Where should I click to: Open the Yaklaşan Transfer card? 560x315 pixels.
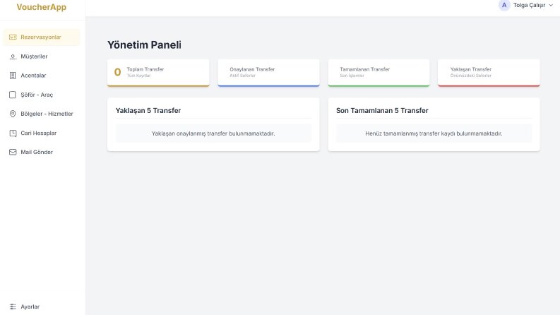489,73
